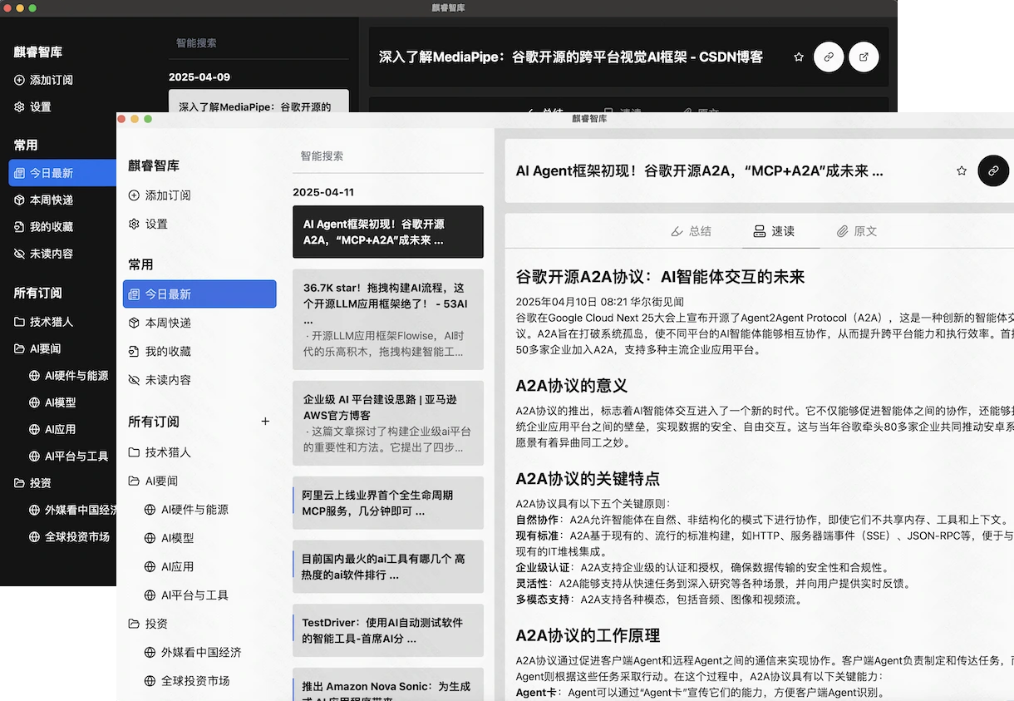Click + next to 所有订阅

click(265, 422)
